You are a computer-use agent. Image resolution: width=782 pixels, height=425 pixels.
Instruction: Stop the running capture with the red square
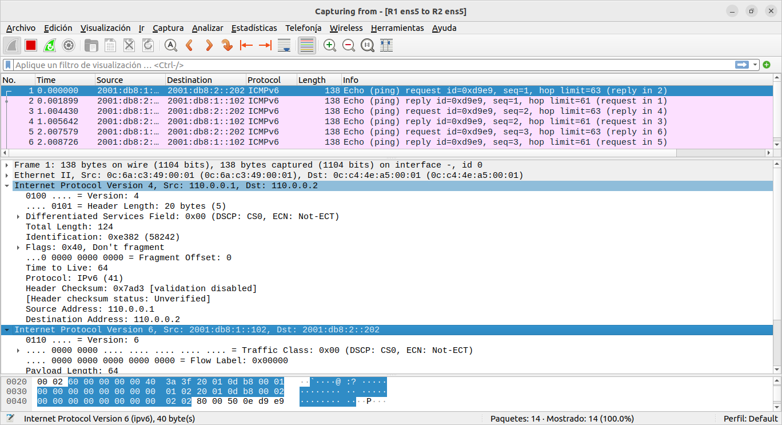click(x=31, y=45)
